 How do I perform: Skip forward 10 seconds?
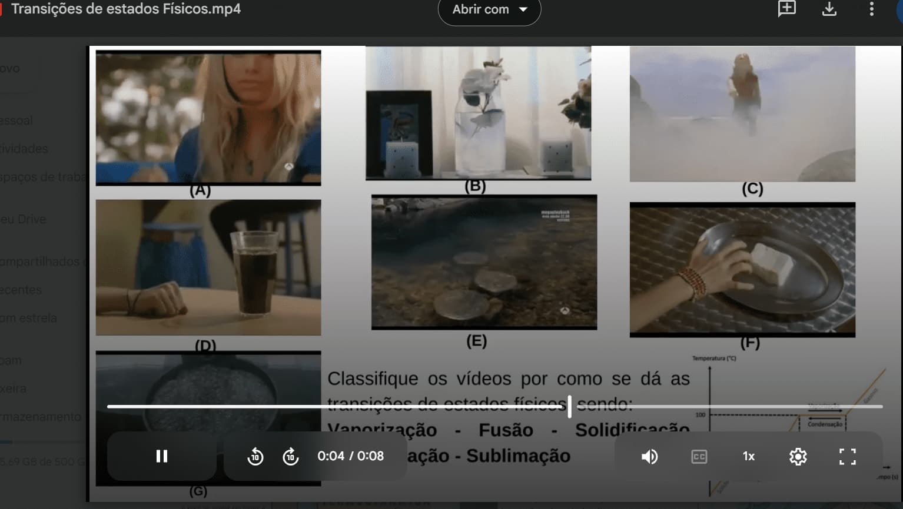(291, 456)
